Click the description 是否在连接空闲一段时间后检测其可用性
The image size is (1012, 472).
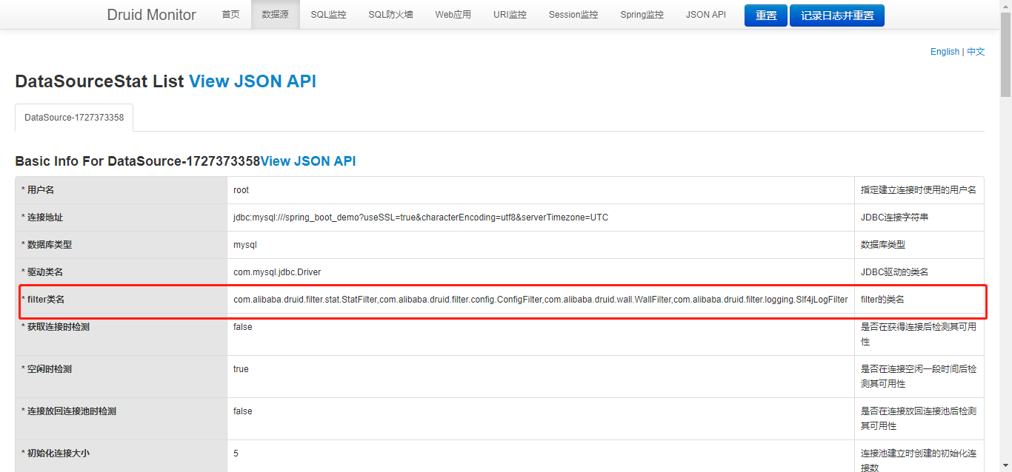pos(919,377)
